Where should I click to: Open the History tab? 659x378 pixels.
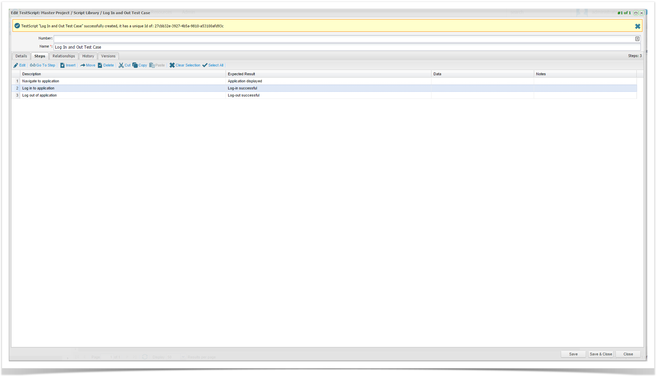(x=88, y=56)
